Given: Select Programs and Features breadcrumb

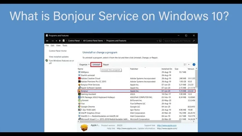Looking at the screenshot, I should (x=116, y=40).
